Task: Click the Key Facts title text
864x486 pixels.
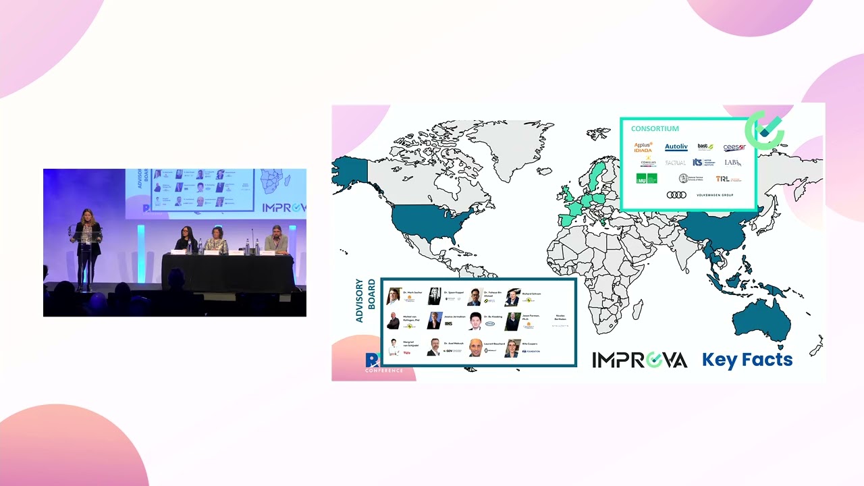Action: [747, 360]
